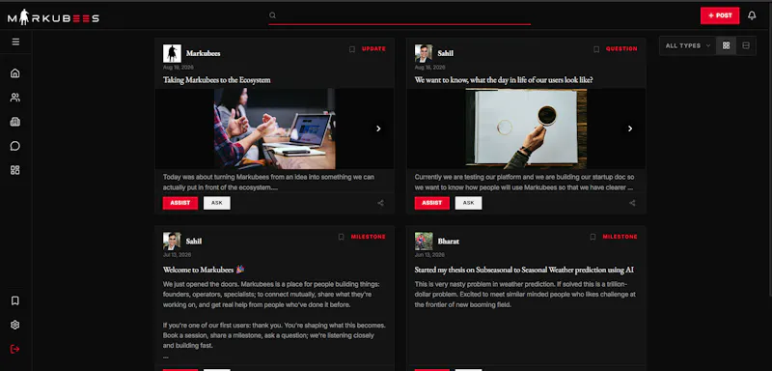Open the people/community sidebar icon
The width and height of the screenshot is (772, 371).
pos(15,98)
